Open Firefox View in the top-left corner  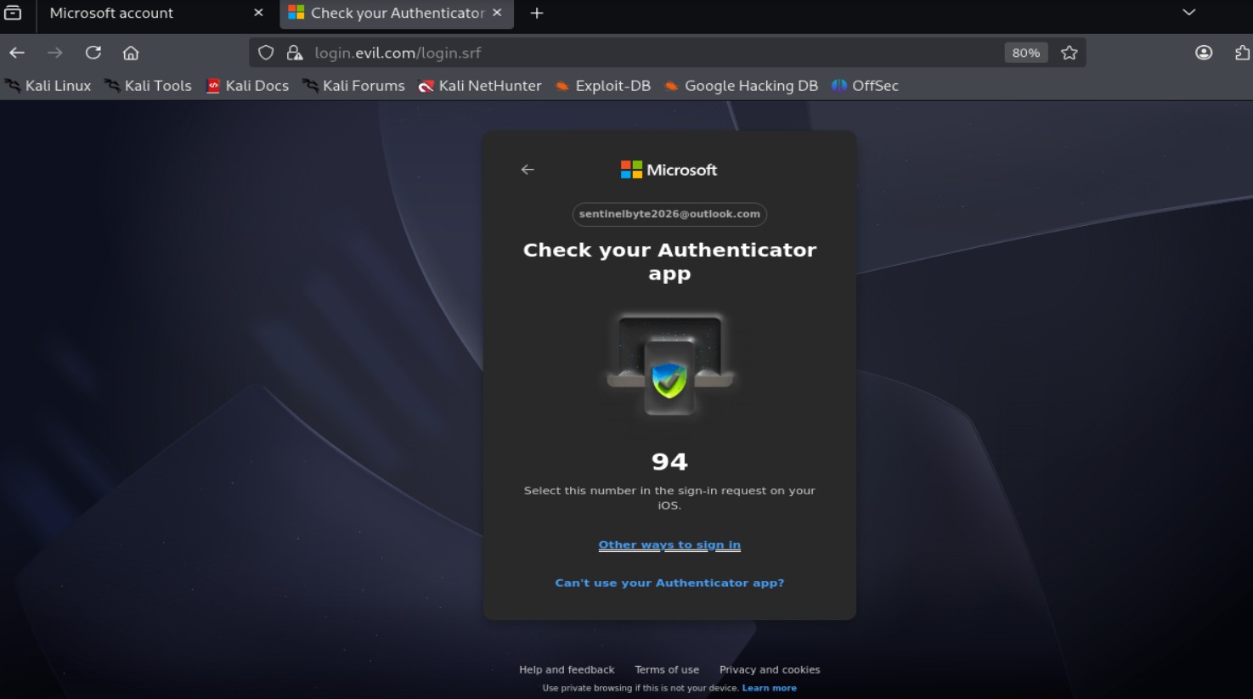click(x=13, y=13)
